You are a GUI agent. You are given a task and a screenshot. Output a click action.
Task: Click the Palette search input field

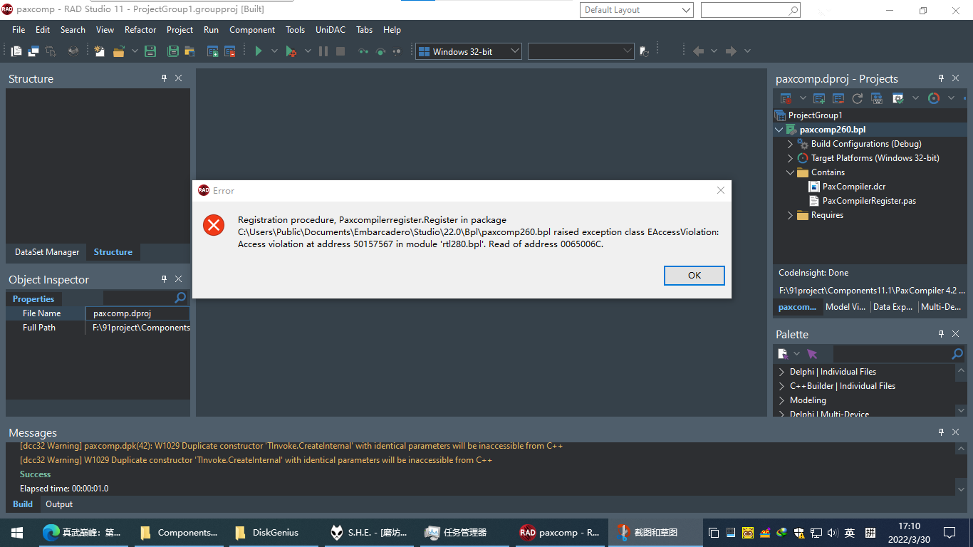point(890,354)
